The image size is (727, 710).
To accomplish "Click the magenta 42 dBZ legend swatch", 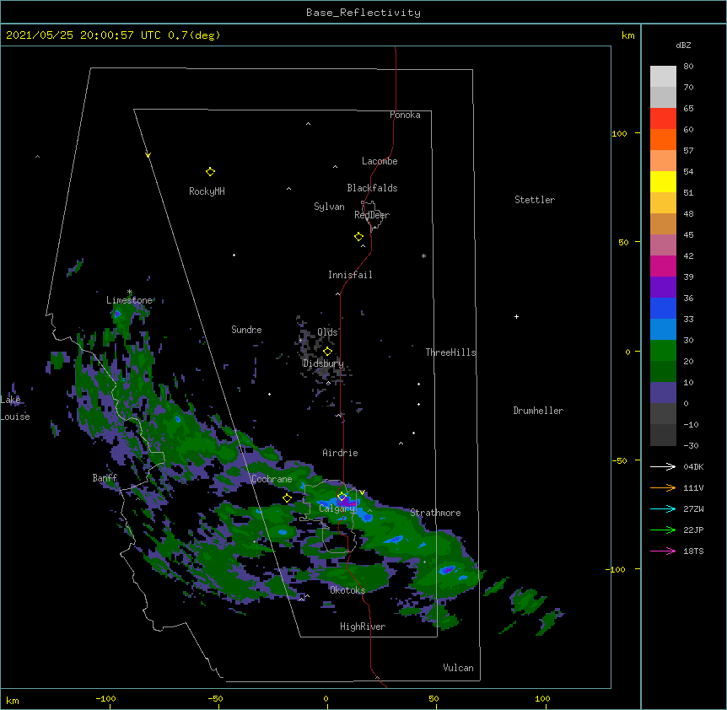I will tap(663, 266).
